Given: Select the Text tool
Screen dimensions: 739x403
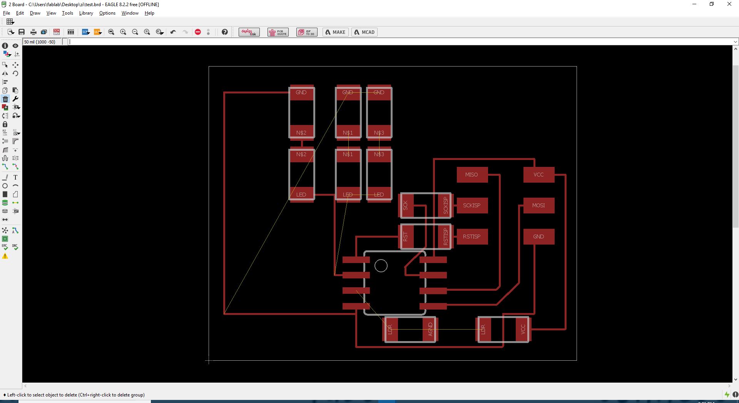Looking at the screenshot, I should (15, 177).
